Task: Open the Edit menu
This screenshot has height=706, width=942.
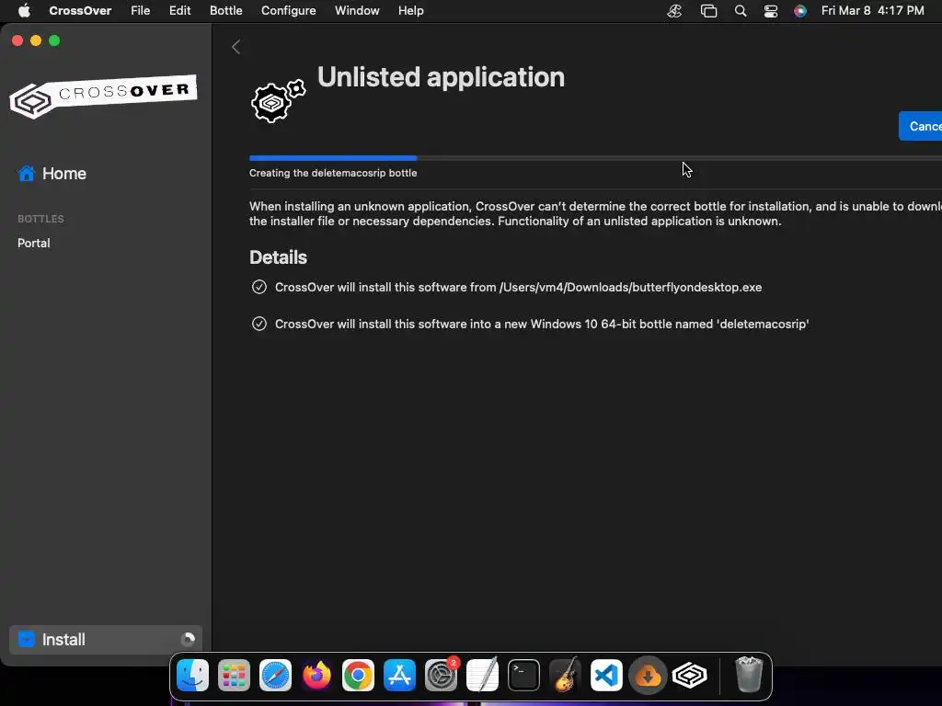Action: pos(179,11)
